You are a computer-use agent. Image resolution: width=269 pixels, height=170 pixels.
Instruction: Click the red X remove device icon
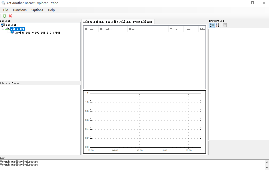[10, 16]
